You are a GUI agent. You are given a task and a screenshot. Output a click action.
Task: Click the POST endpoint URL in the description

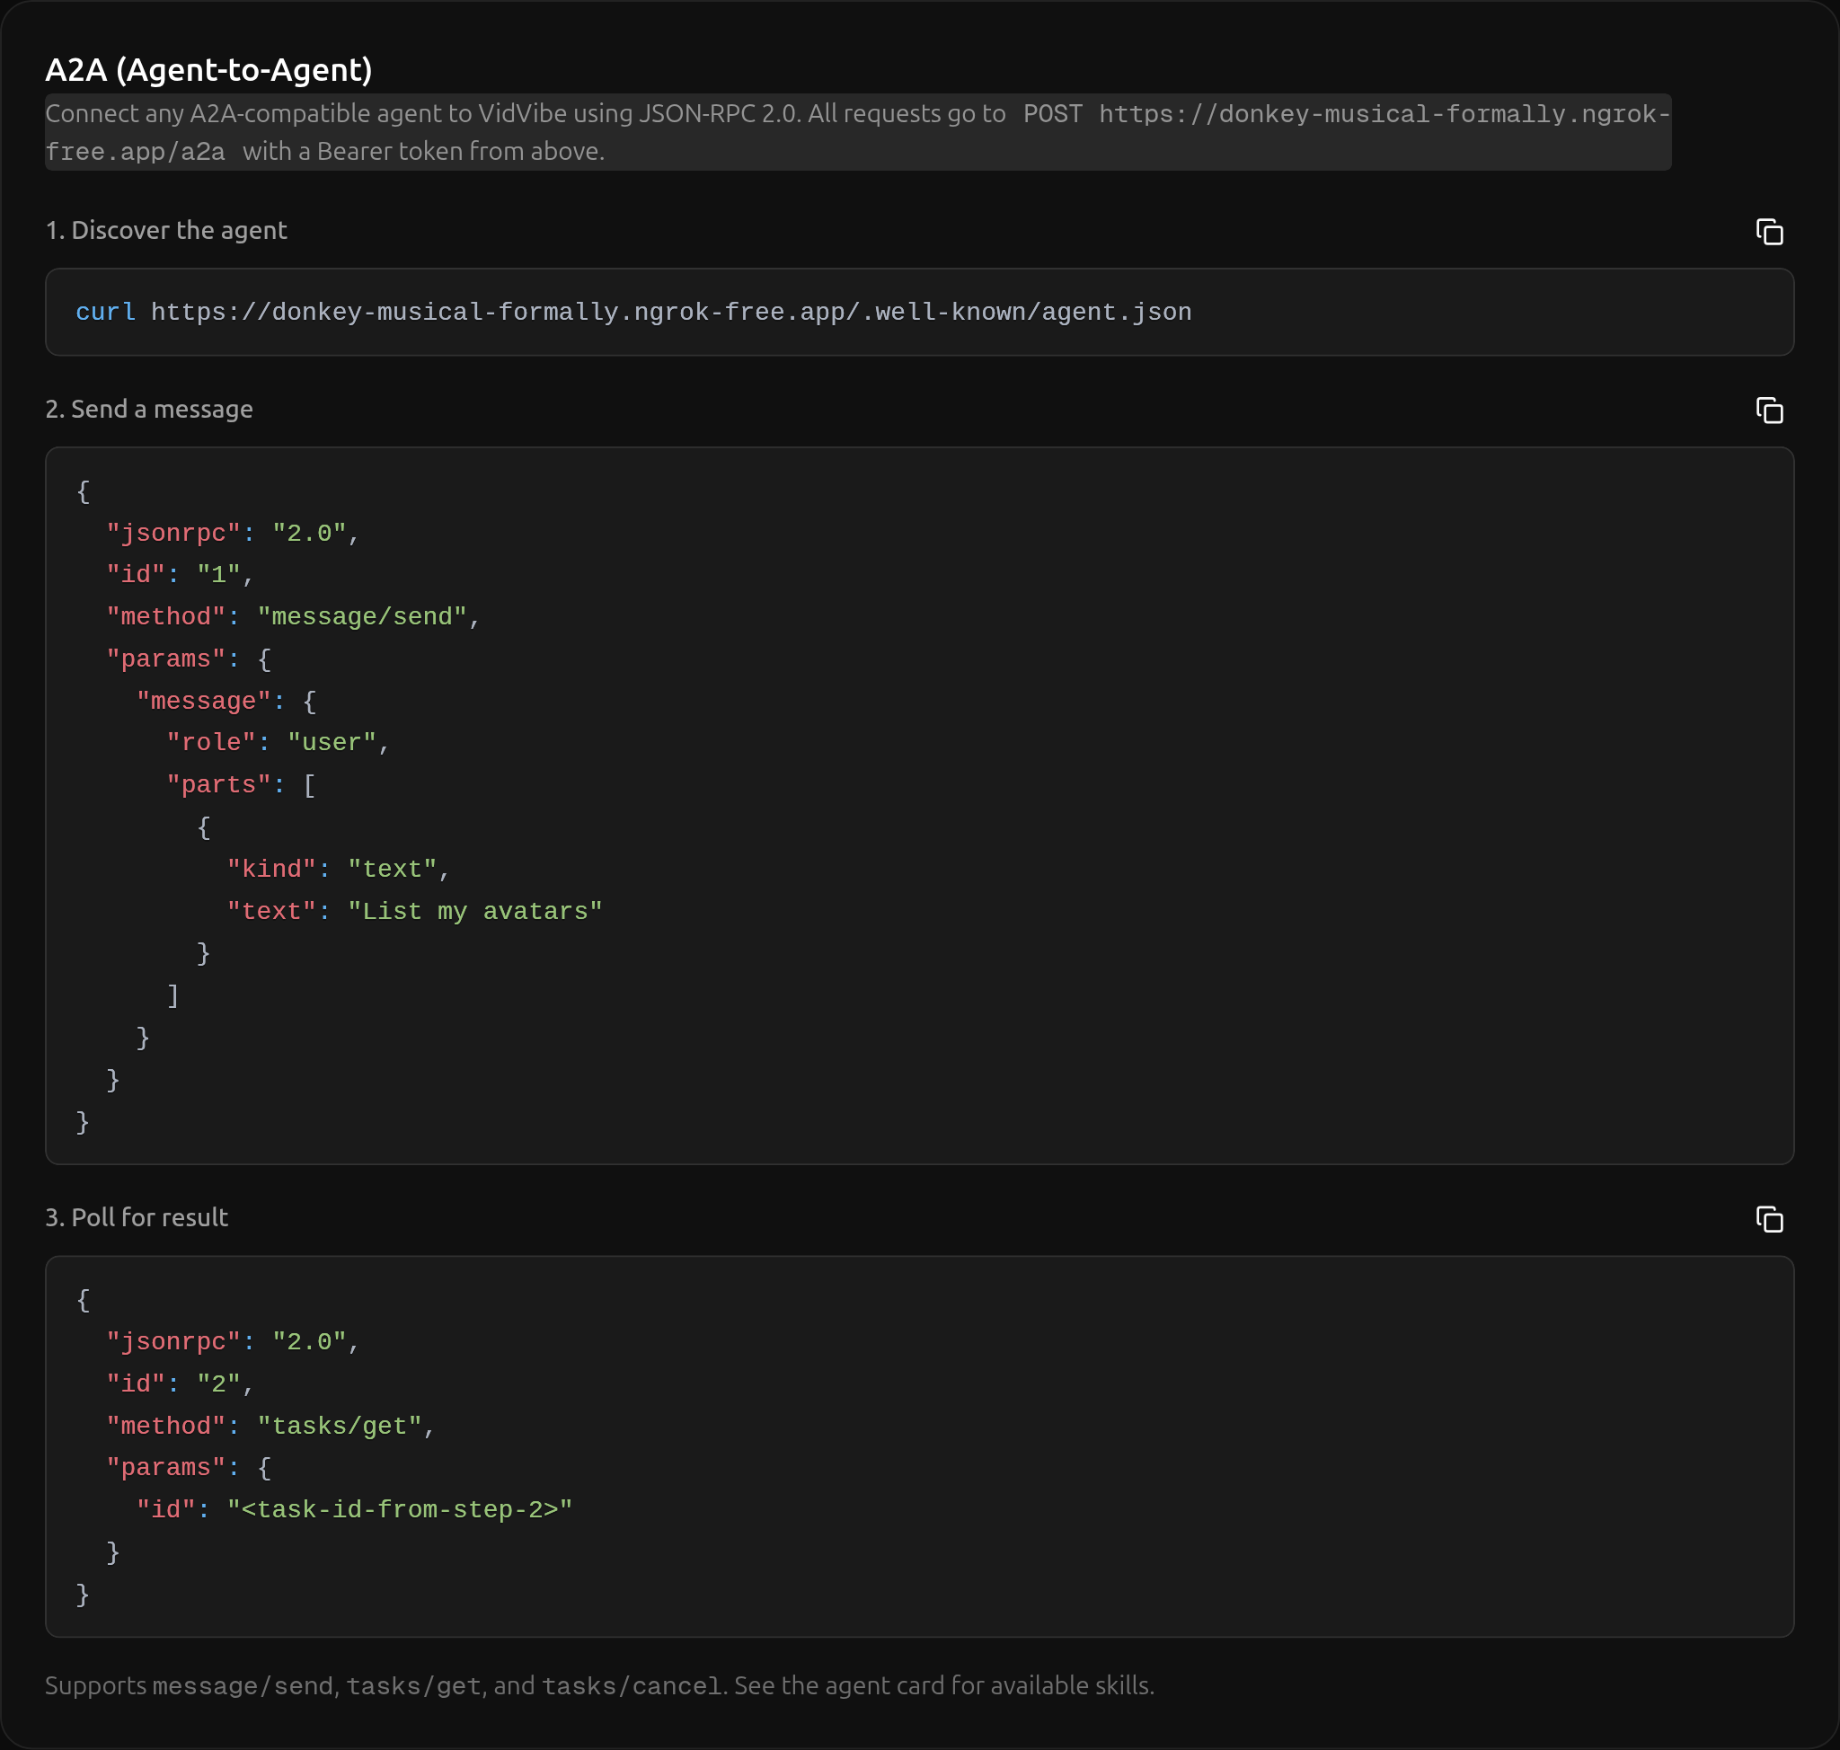[857, 132]
